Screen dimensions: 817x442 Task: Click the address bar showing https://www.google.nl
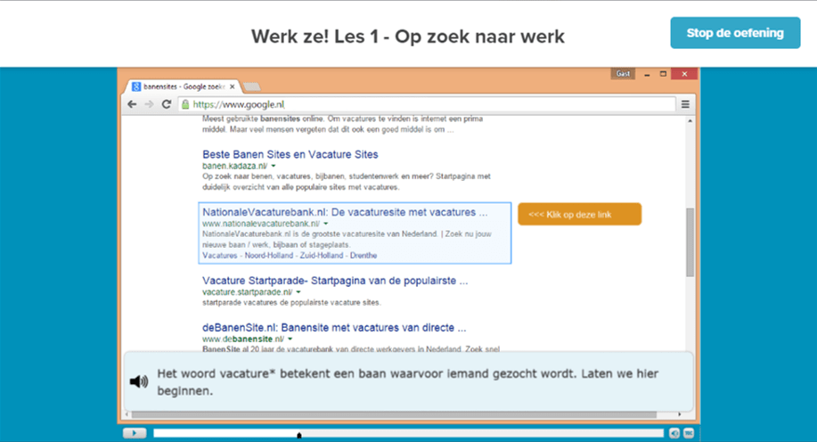pyautogui.click(x=428, y=104)
